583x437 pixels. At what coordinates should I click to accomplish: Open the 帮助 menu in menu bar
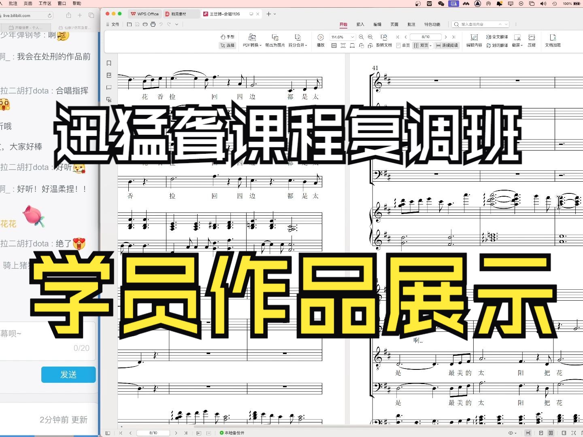77,3
